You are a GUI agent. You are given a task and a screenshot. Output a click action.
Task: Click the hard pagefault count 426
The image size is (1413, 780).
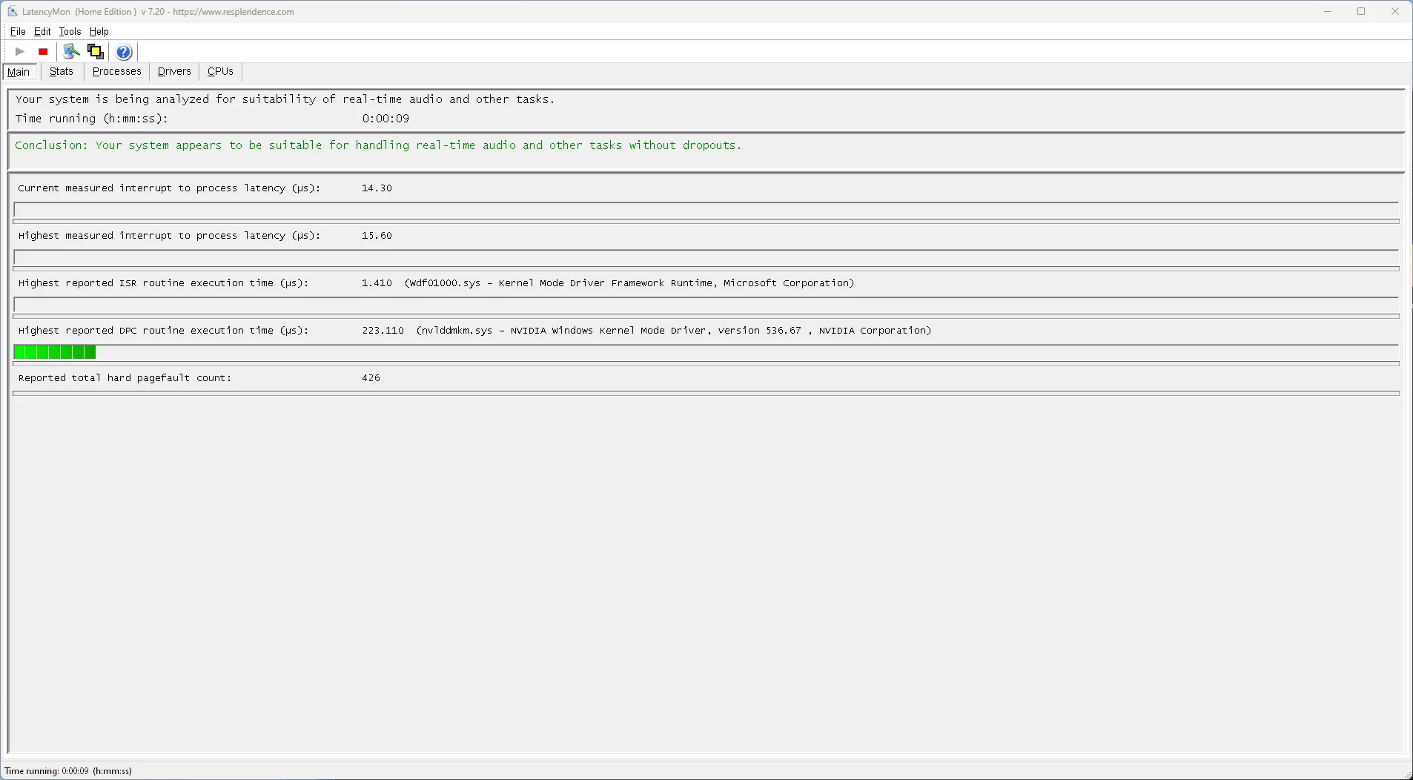371,378
